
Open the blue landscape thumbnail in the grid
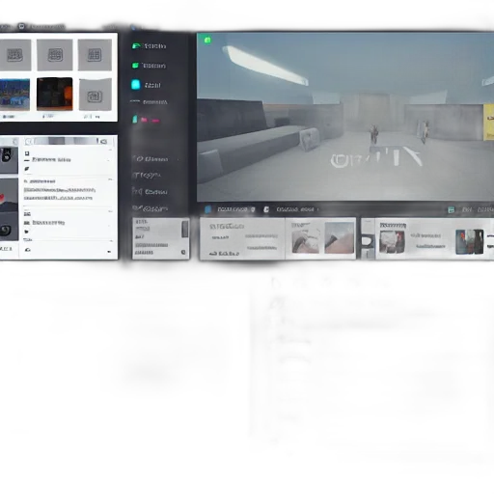[x=14, y=95]
